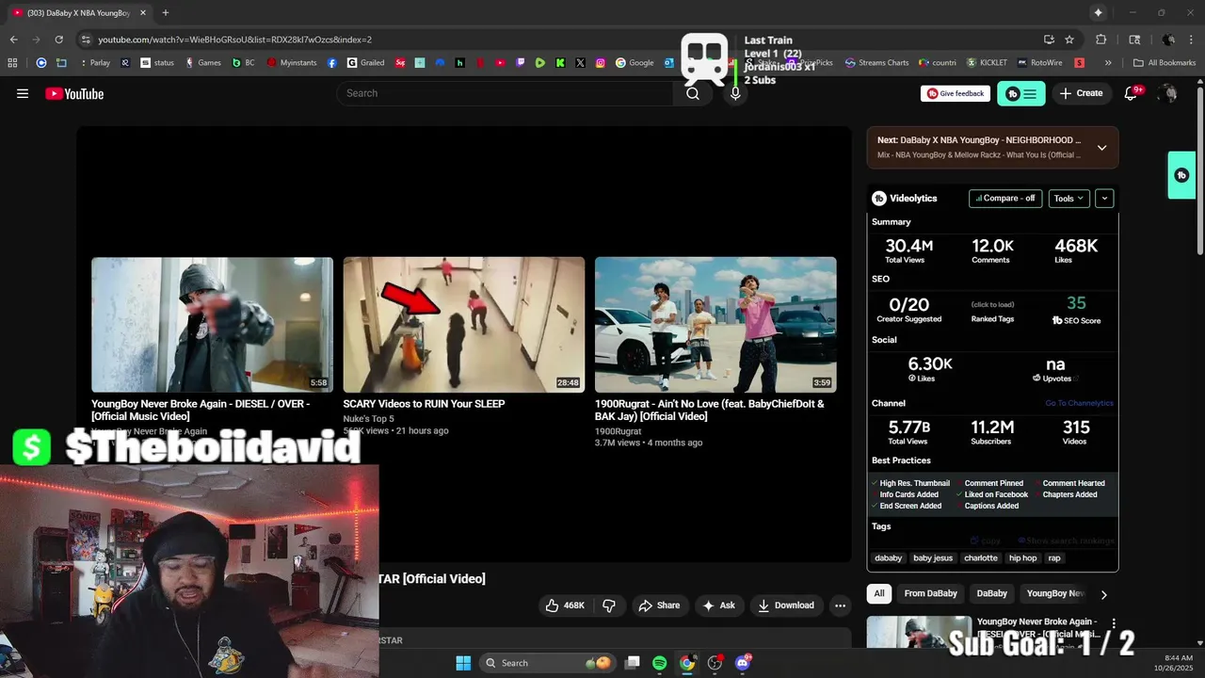Go to the YouTube home logo
This screenshot has width=1205, height=678.
74,93
